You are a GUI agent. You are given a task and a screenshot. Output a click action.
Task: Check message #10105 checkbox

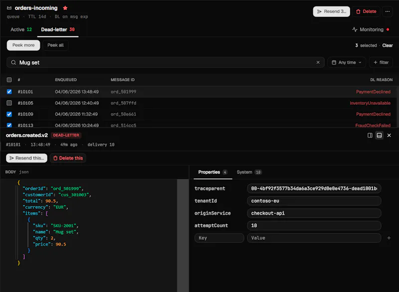pyautogui.click(x=9, y=103)
